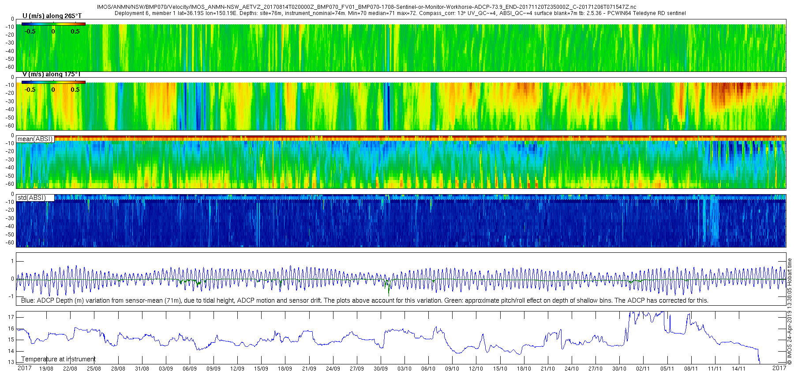794x375 pixels.
Task: Select the 'V (m/s) along 175°T' panel title
Action: [x=52, y=74]
